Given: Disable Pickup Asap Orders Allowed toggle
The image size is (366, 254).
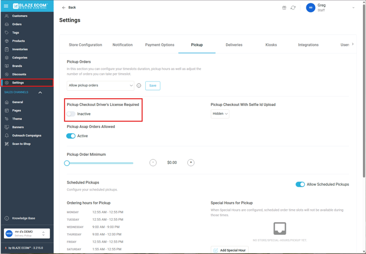Looking at the screenshot, I should click(x=71, y=136).
